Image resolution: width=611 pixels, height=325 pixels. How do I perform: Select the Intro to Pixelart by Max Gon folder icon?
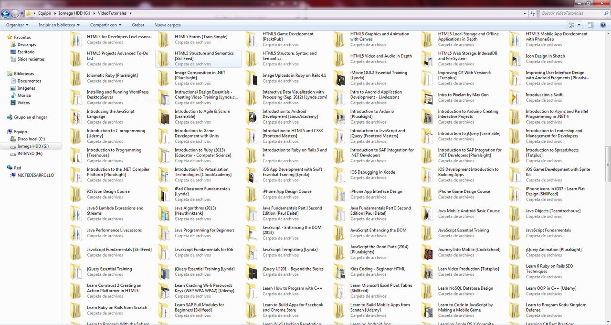pos(428,97)
